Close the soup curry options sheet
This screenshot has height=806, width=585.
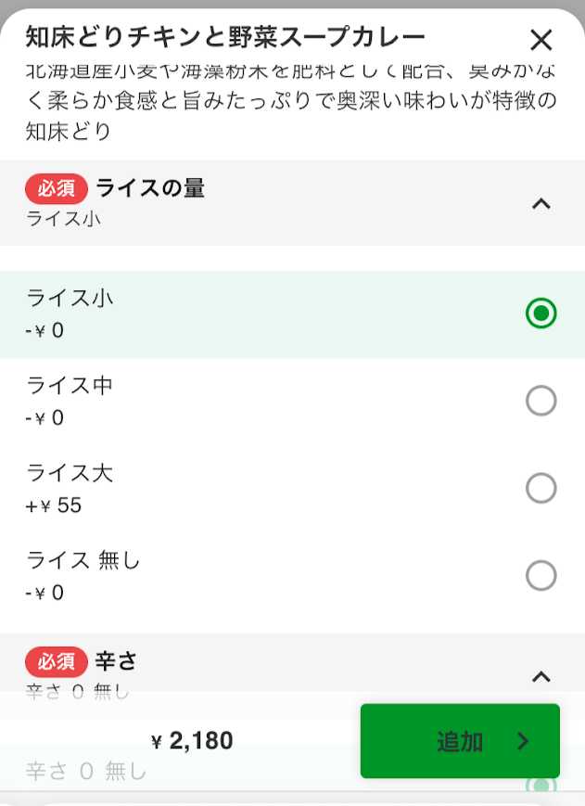(x=540, y=40)
